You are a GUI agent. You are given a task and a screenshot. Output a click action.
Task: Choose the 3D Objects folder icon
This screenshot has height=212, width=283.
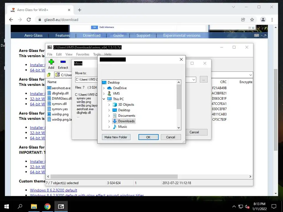coord(115,105)
